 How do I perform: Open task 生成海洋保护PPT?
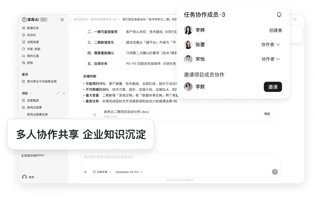(x=33, y=155)
